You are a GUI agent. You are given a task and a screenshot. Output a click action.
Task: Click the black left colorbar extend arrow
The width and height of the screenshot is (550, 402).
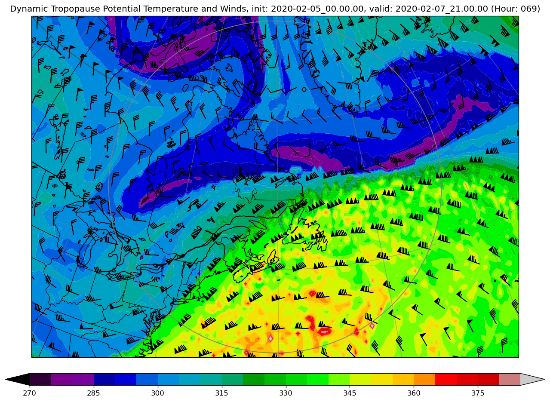click(18, 379)
